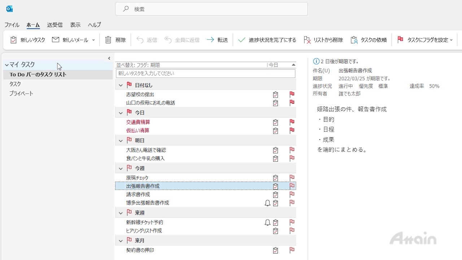Collapse the マイ タスク folder section
The width and height of the screenshot is (462, 260).
7,65
